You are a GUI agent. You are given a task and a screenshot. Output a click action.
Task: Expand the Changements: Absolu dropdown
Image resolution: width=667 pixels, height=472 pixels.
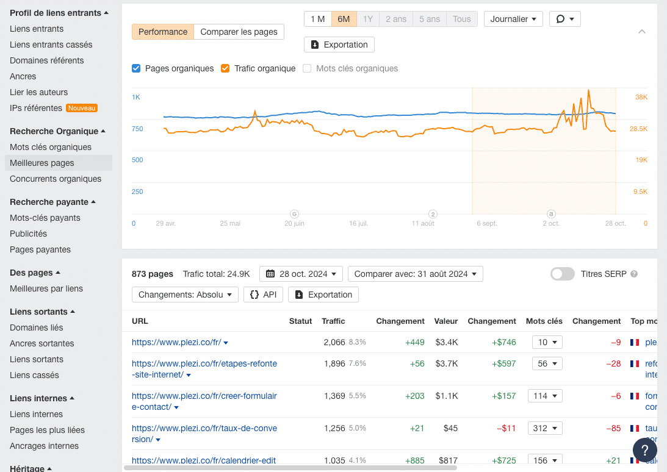click(x=185, y=295)
